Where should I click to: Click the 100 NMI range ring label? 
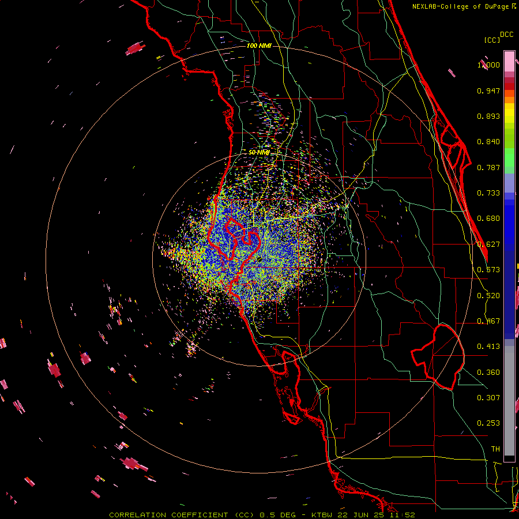pos(259,46)
